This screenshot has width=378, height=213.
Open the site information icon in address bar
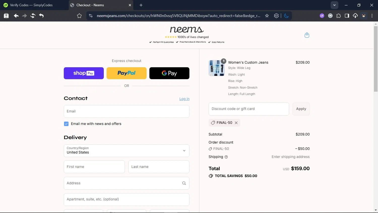point(91,16)
